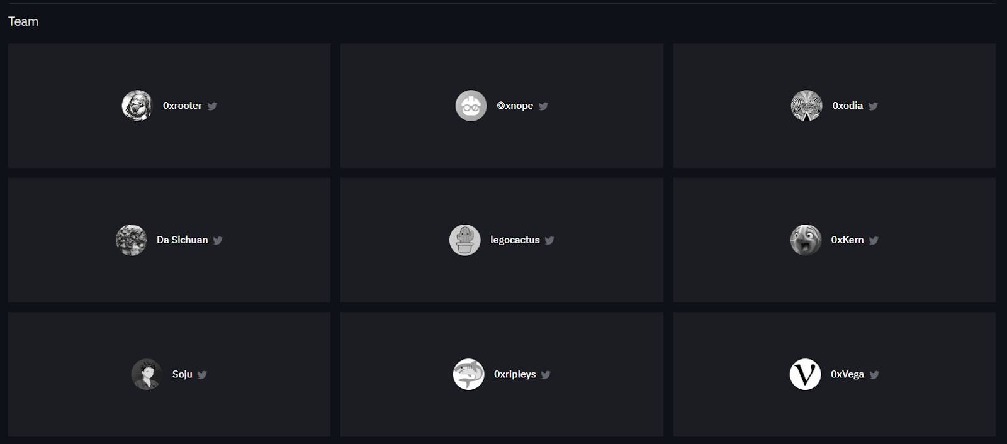Open legocactus Twitter icon
This screenshot has width=1007, height=444.
tap(549, 240)
